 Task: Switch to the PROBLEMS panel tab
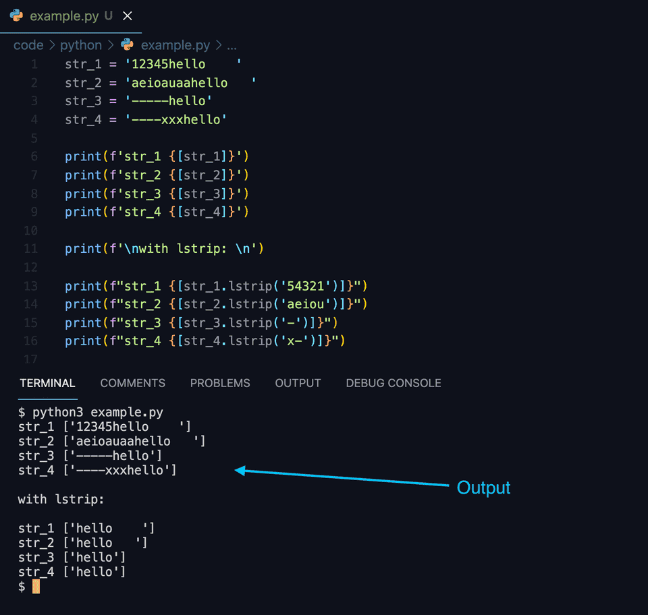point(220,383)
